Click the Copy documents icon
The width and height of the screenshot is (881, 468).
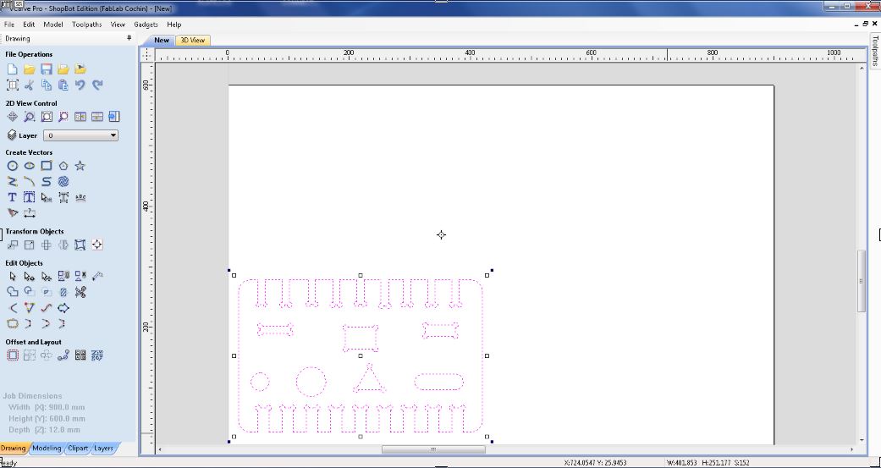(x=46, y=85)
